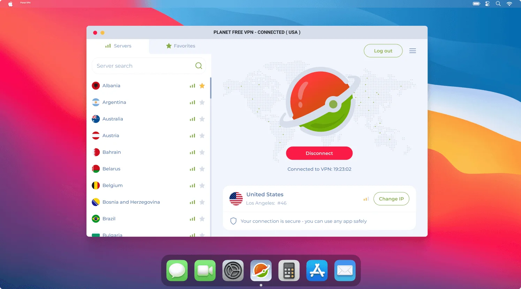Open Planet VPN from the dock
The image size is (521, 289).
click(261, 271)
